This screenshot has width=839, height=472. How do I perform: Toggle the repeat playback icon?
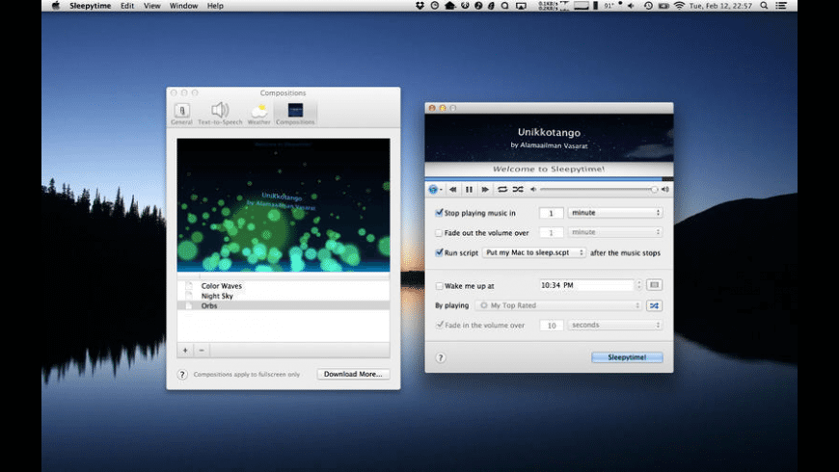(x=502, y=190)
